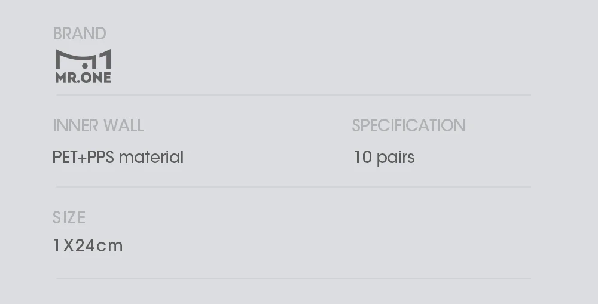Viewport: 598px width, 304px height.
Task: Select the BRAND heading label
Action: [x=80, y=33]
